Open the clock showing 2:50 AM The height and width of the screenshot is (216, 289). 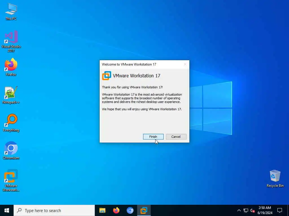point(265,210)
